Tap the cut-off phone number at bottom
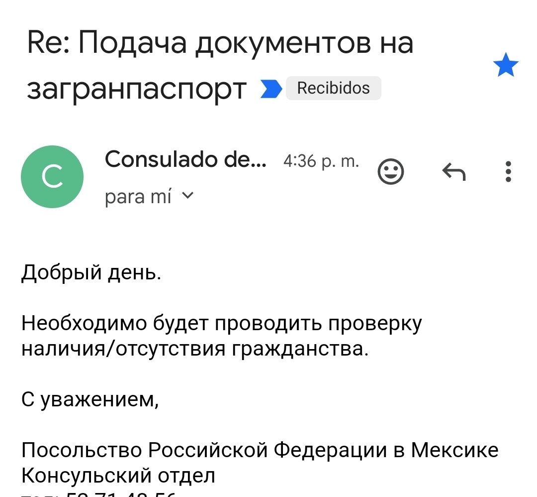The height and width of the screenshot is (497, 537). [99, 494]
